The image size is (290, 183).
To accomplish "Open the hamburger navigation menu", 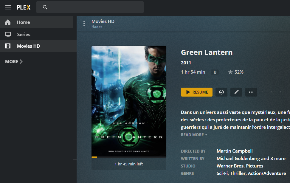I will click(x=8, y=7).
